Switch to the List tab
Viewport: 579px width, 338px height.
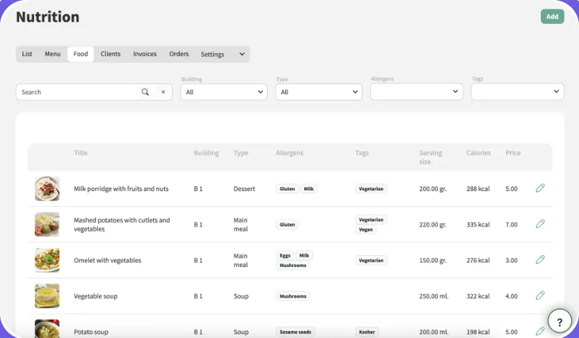point(27,54)
